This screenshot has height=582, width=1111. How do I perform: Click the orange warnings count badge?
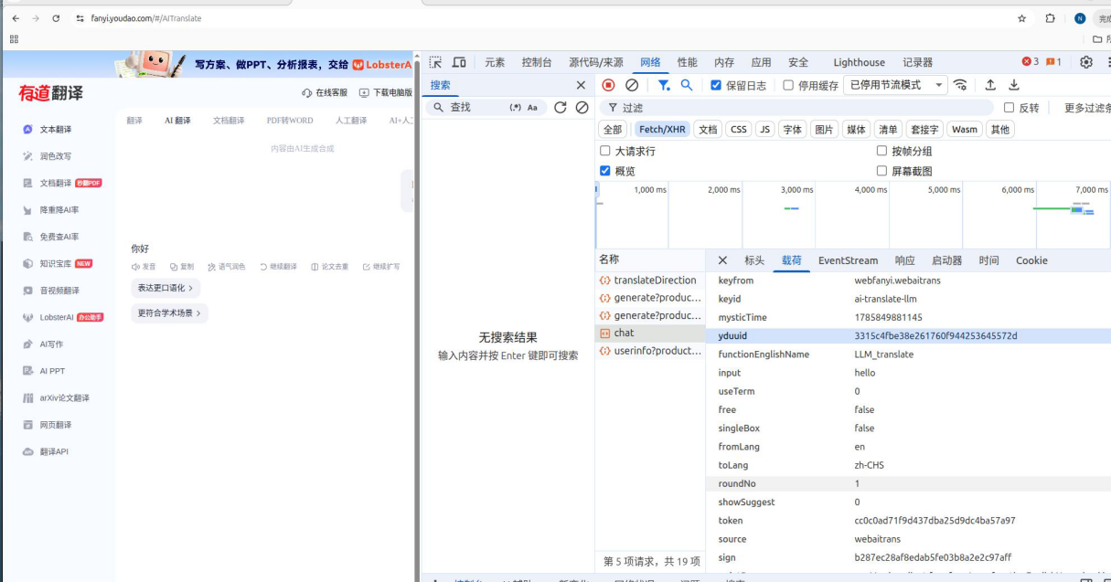pyautogui.click(x=1053, y=62)
